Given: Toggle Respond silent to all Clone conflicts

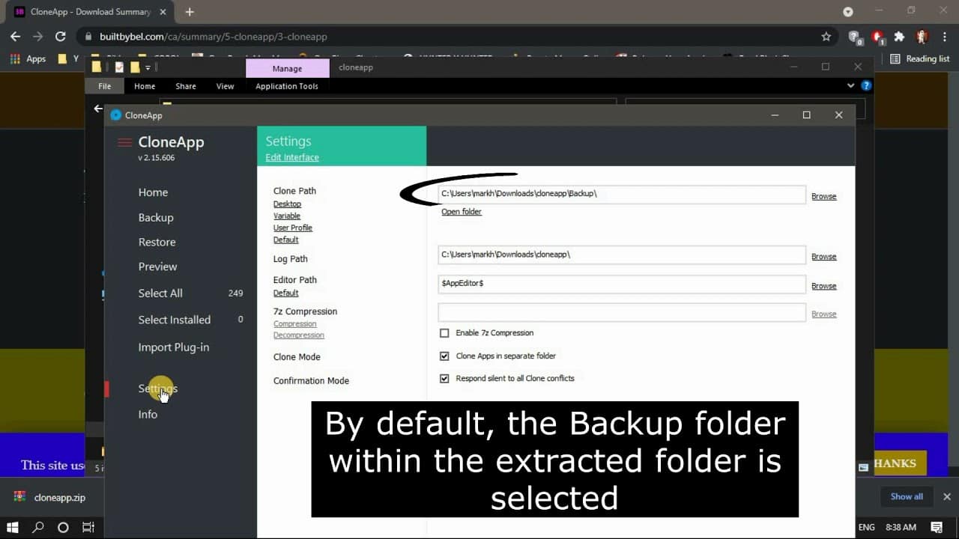Looking at the screenshot, I should point(444,379).
